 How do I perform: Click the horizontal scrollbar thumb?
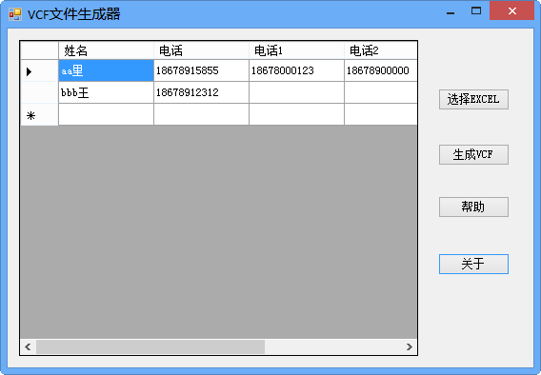150,346
